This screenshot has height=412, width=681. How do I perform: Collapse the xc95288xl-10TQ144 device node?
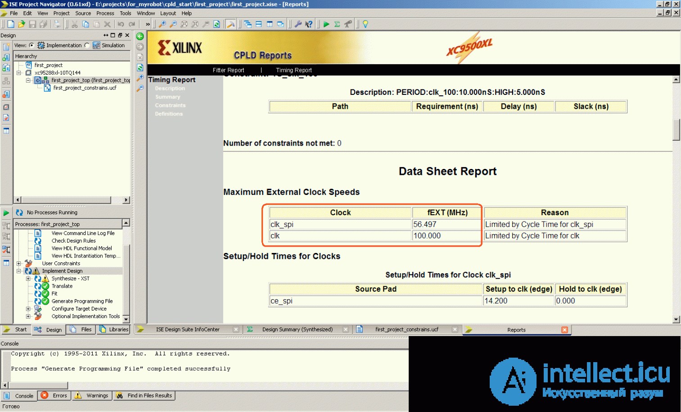19,73
